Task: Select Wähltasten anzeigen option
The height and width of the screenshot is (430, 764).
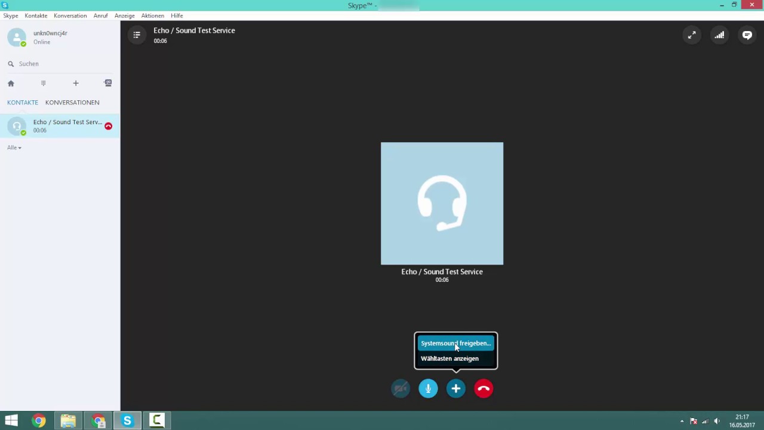Action: [x=455, y=358]
